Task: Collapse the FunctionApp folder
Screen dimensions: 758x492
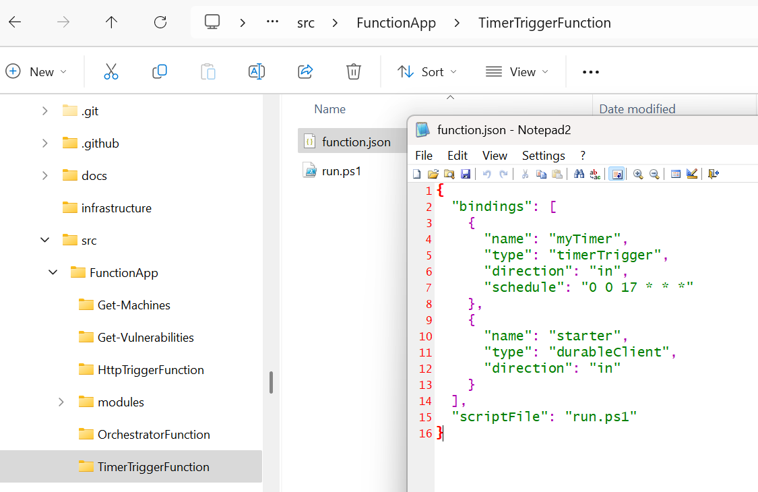Action: (x=53, y=272)
